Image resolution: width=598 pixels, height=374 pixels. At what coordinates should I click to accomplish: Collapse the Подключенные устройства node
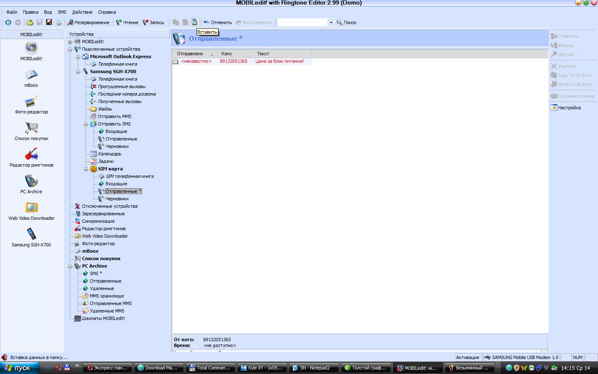[70, 49]
